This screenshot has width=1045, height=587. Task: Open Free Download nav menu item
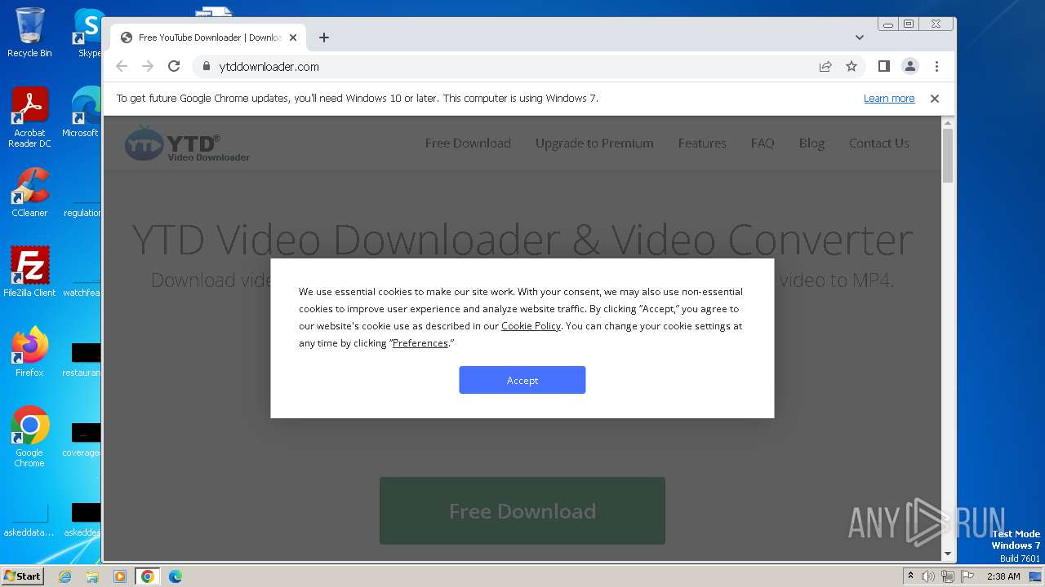[x=468, y=143]
